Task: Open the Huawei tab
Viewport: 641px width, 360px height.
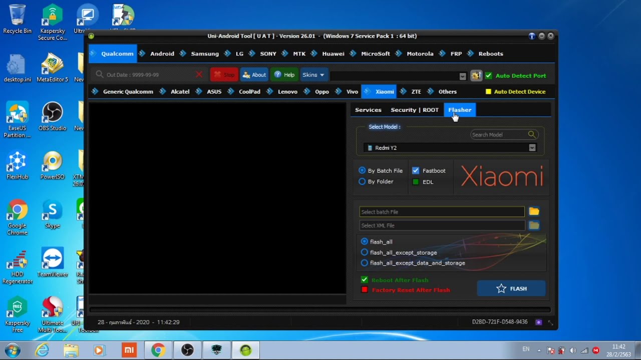Action: pos(328,53)
